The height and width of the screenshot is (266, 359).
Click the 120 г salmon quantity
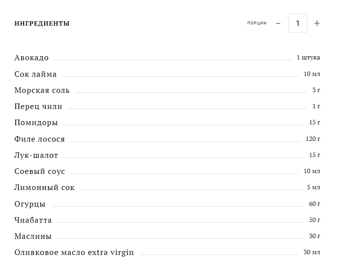coord(313,139)
